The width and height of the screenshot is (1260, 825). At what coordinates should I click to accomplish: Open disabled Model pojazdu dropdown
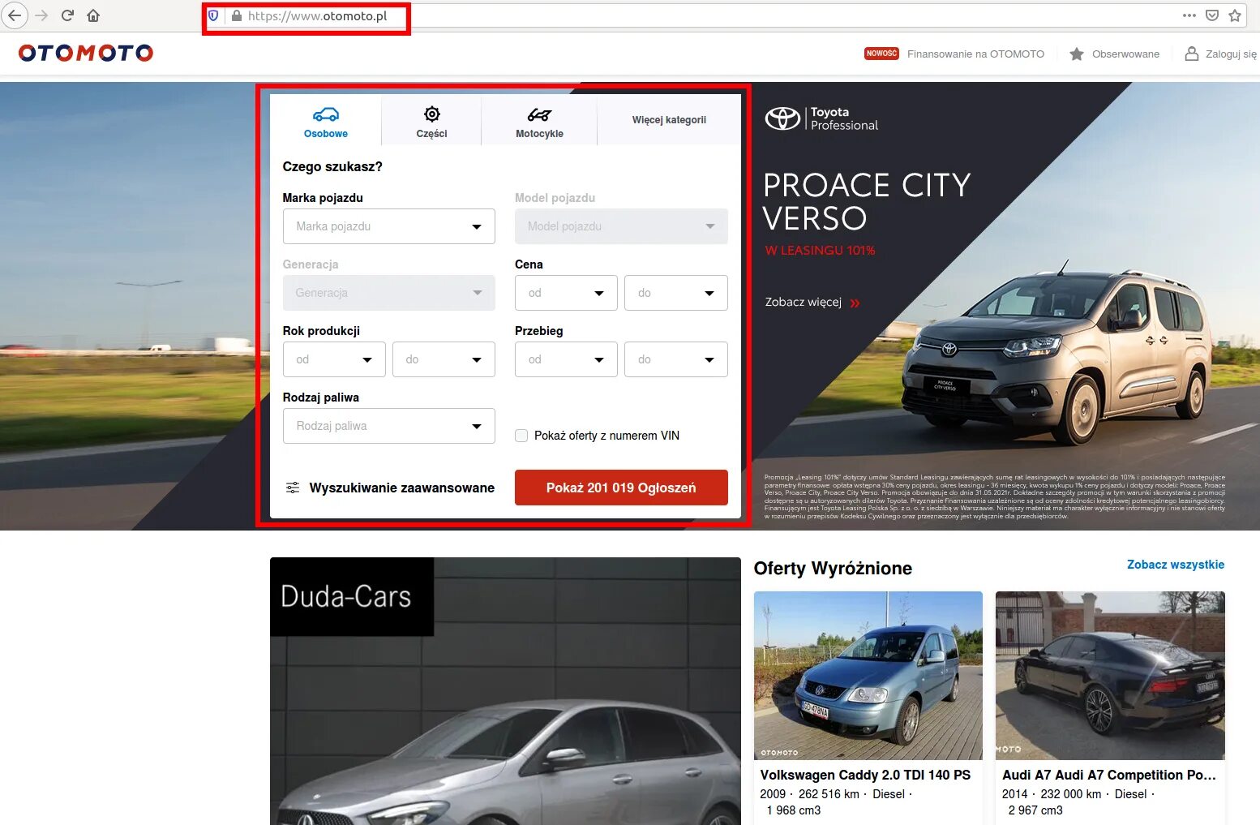621,226
